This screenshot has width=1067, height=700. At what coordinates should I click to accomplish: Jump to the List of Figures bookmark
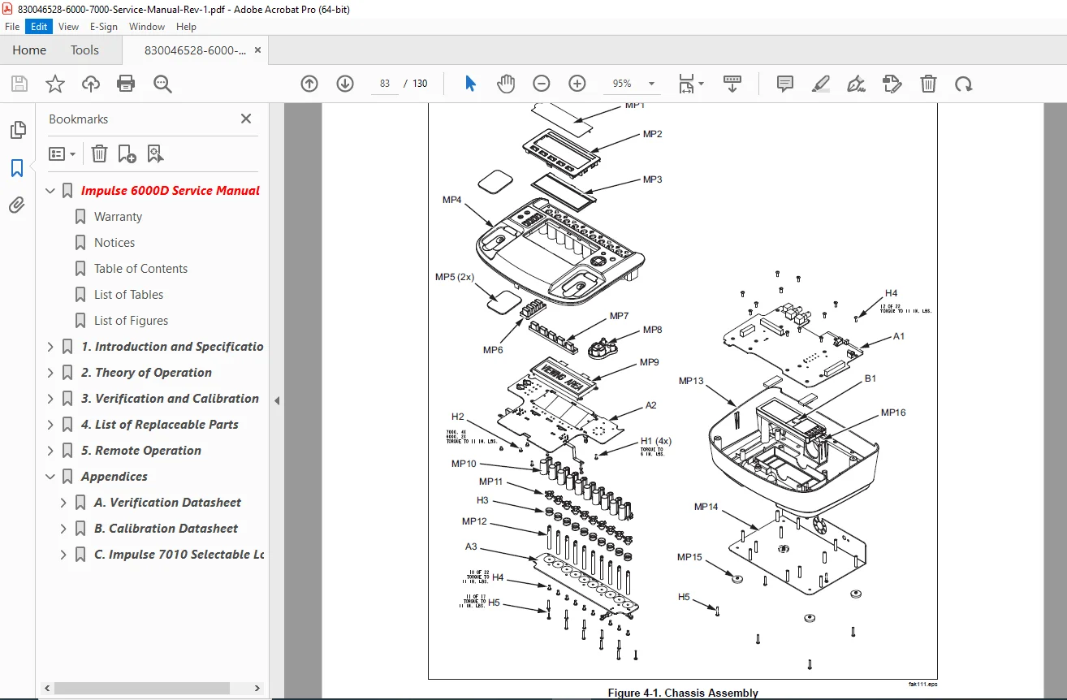(131, 321)
